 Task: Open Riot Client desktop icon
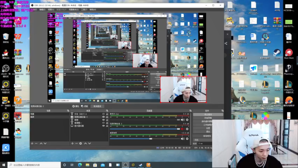[x=289, y=54]
